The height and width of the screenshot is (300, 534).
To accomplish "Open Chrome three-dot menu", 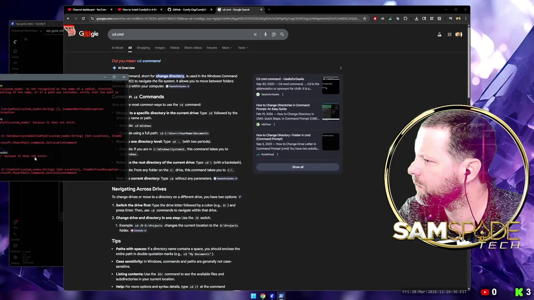I will point(466,18).
